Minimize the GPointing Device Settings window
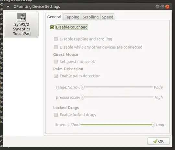 pos(157,7)
